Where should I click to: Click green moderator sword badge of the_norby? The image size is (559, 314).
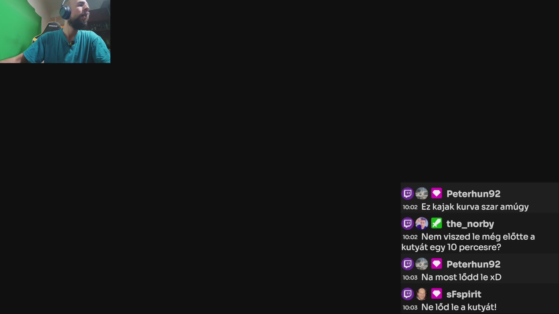point(436,223)
